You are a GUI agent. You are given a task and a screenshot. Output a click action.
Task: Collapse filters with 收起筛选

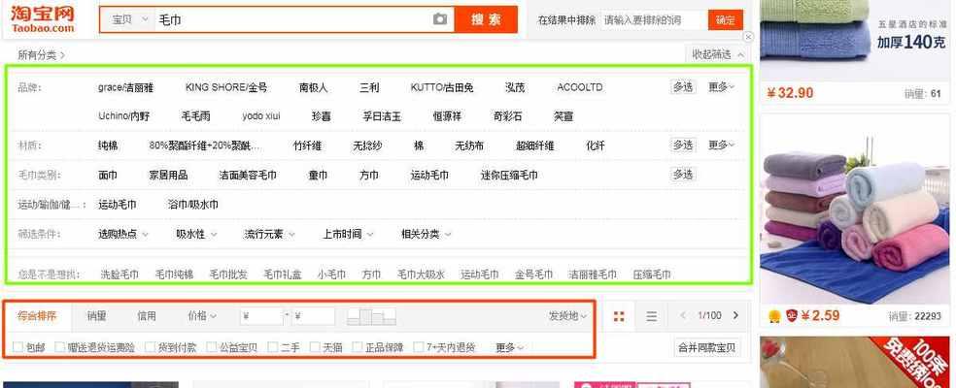pos(718,55)
